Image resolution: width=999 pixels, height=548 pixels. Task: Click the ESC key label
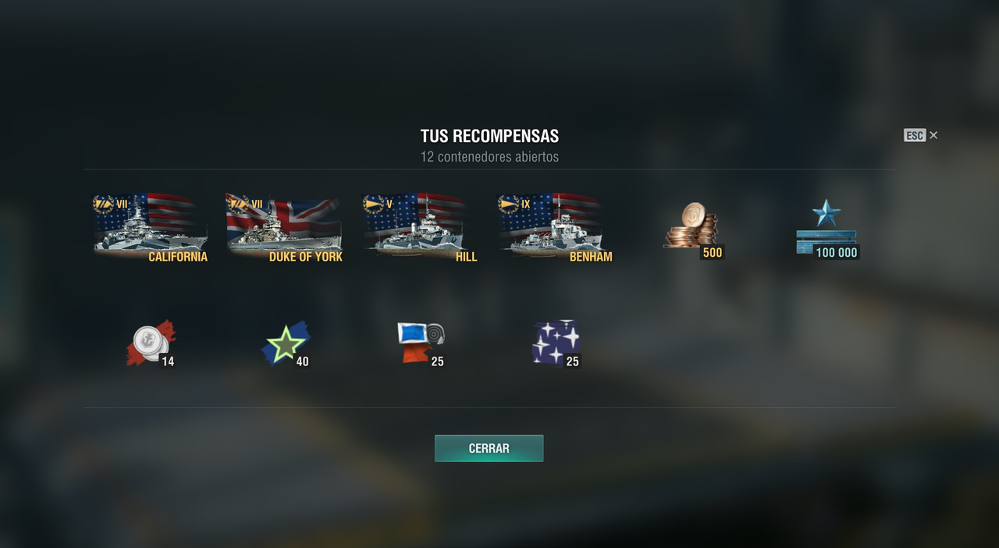pyautogui.click(x=915, y=135)
